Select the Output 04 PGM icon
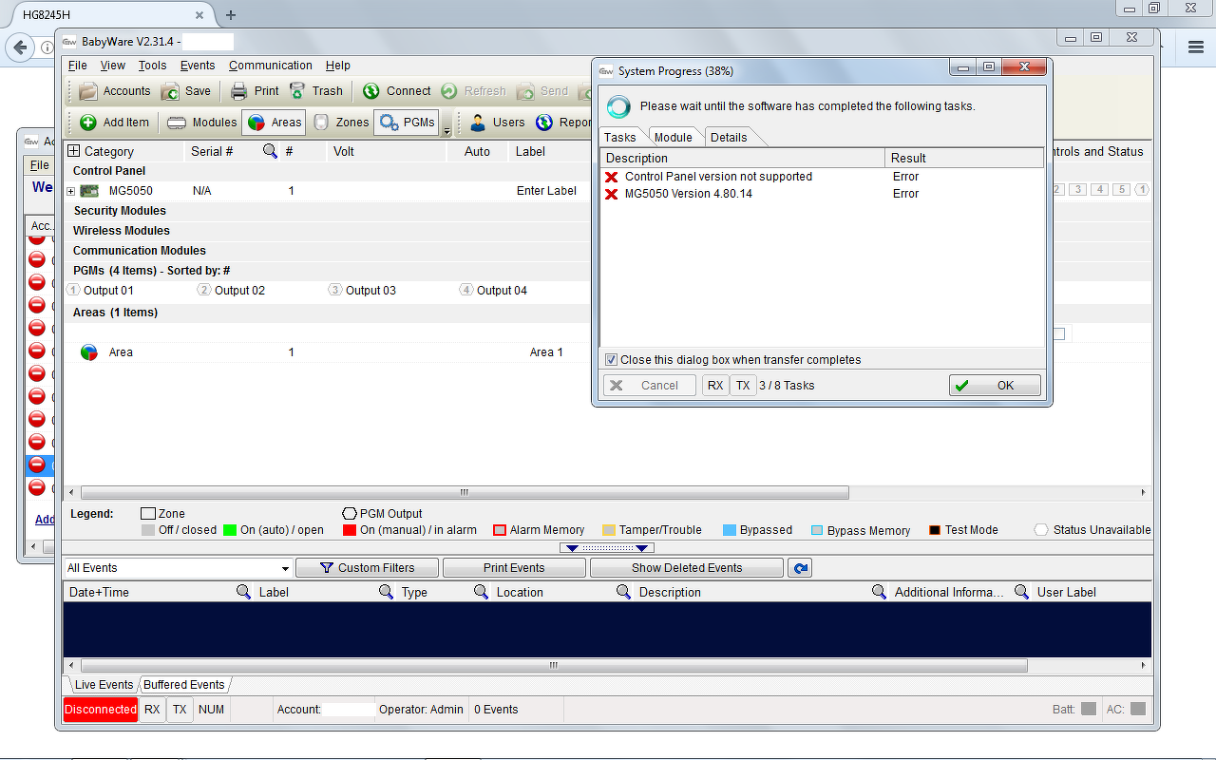The height and width of the screenshot is (760, 1216). point(465,290)
